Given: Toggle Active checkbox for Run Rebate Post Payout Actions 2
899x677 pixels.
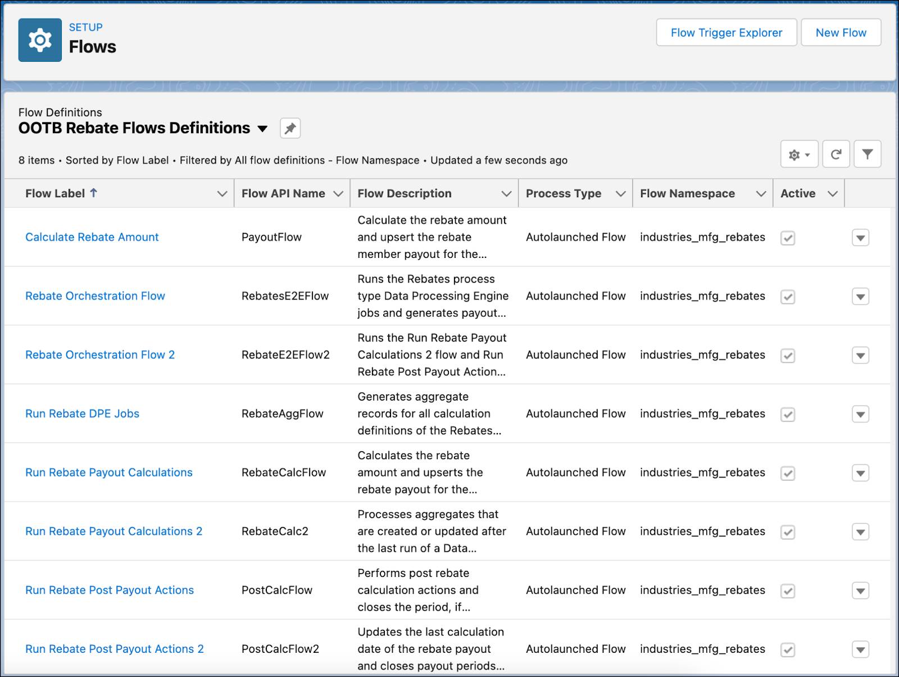Looking at the screenshot, I should [788, 650].
